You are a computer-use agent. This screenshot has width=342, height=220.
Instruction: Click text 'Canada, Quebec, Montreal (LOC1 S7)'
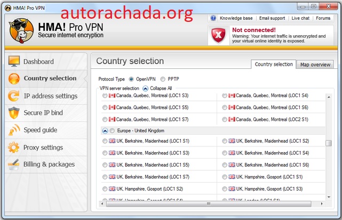(x=152, y=120)
